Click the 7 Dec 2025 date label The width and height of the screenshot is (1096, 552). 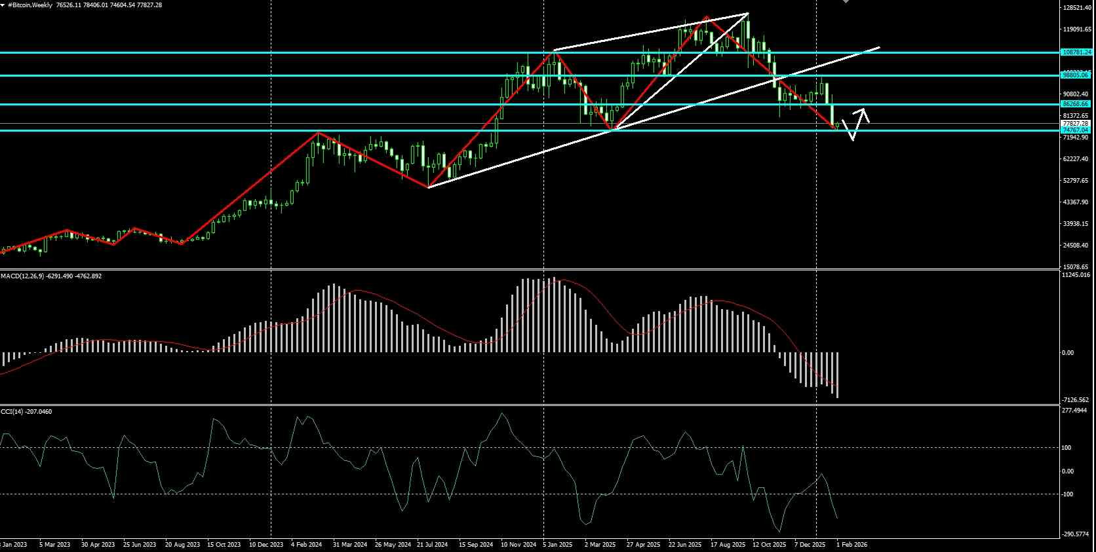[x=810, y=545]
